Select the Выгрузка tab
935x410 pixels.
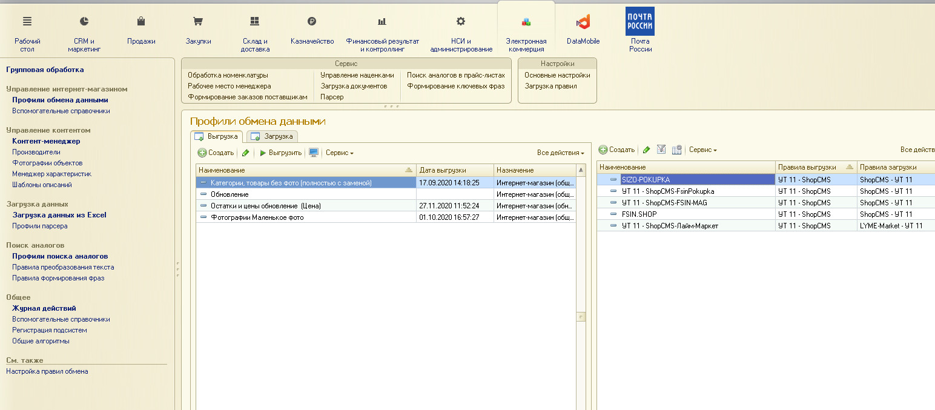click(217, 136)
